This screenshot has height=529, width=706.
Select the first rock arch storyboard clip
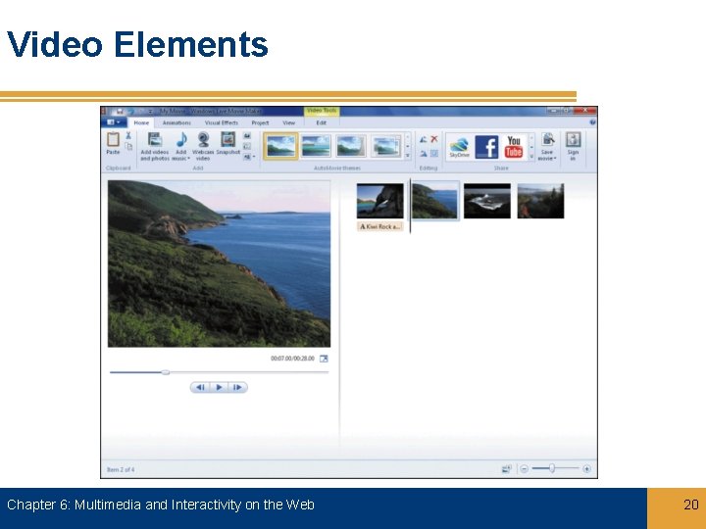click(380, 201)
